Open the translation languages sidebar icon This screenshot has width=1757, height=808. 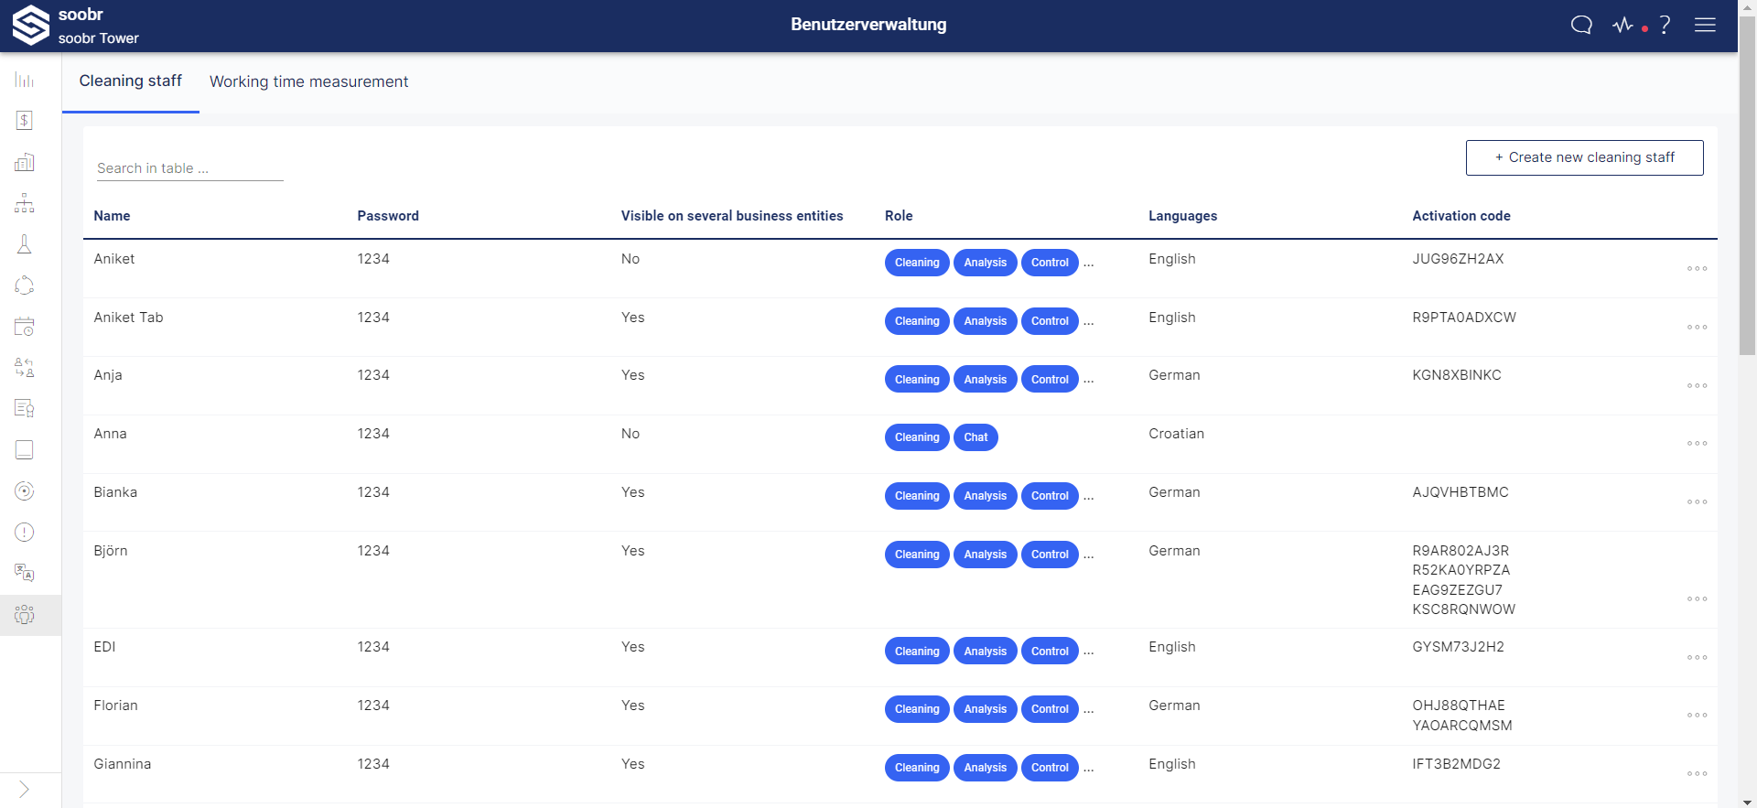[x=25, y=574]
